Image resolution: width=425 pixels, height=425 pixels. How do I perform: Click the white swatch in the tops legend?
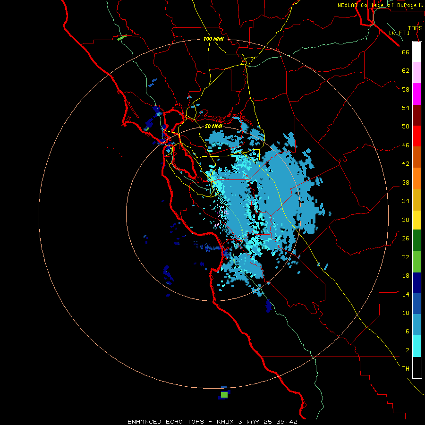click(417, 52)
